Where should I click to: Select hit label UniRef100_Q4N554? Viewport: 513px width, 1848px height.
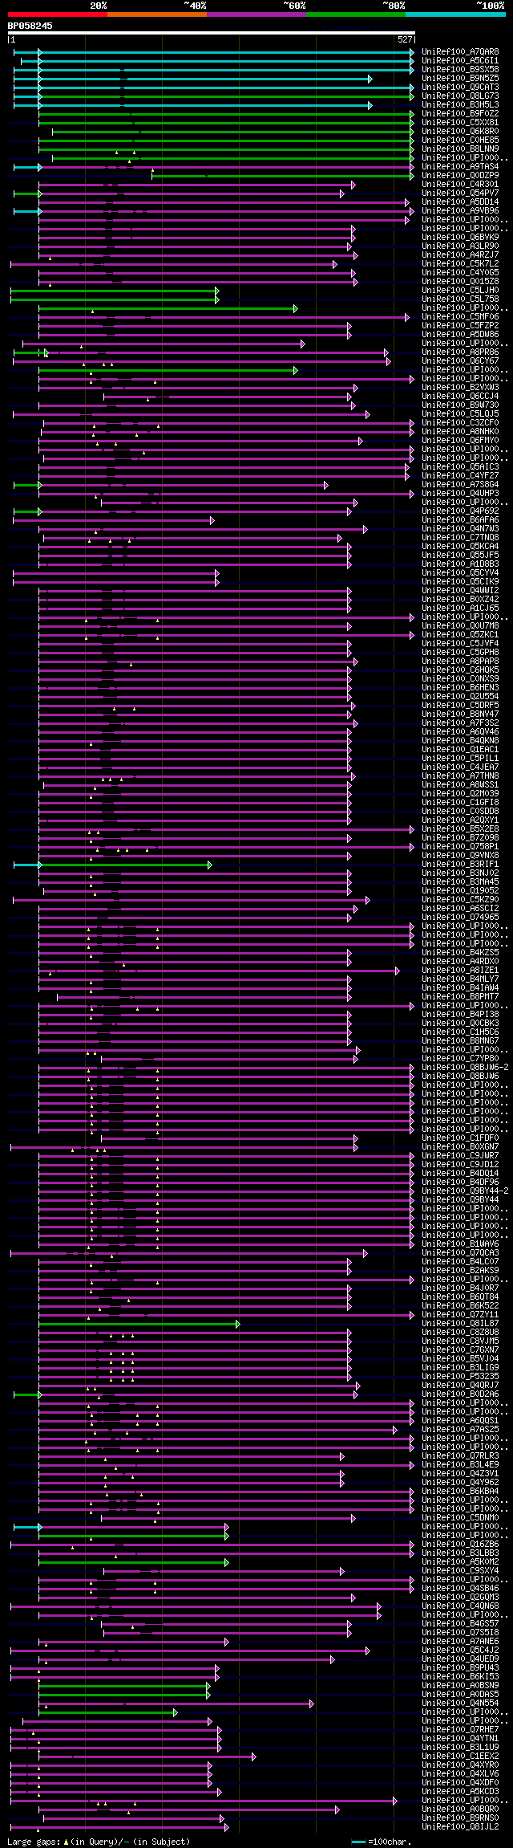460,1703
